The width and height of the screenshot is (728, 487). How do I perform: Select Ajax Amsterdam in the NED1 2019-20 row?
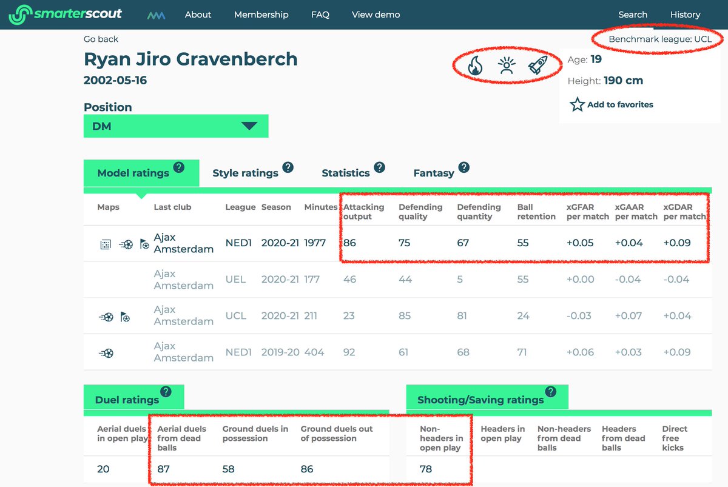click(x=184, y=352)
